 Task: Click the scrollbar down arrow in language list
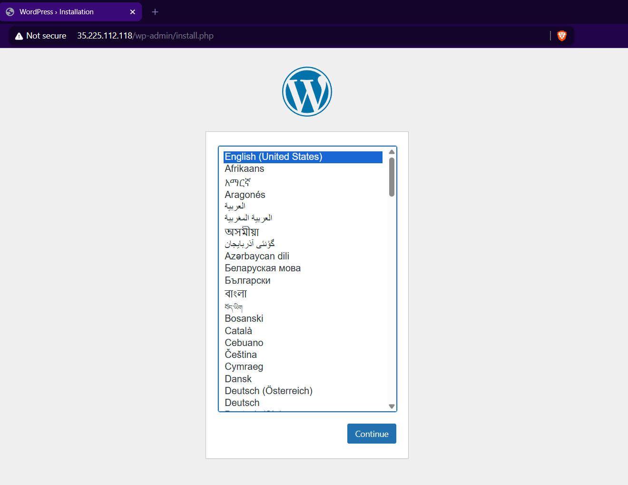tap(392, 406)
